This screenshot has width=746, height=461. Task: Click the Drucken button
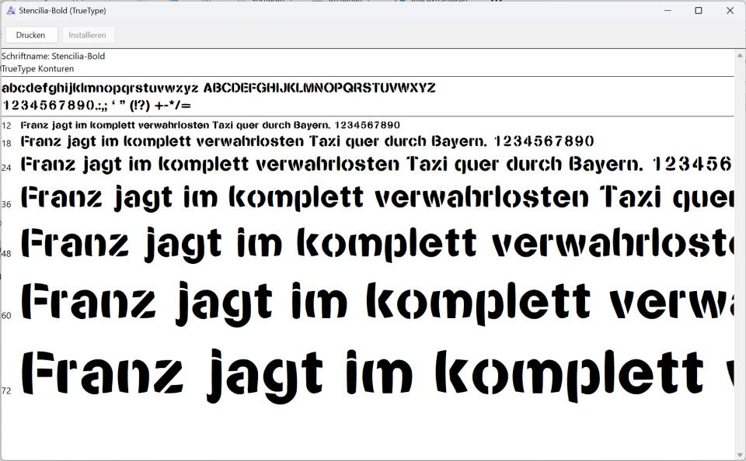31,34
